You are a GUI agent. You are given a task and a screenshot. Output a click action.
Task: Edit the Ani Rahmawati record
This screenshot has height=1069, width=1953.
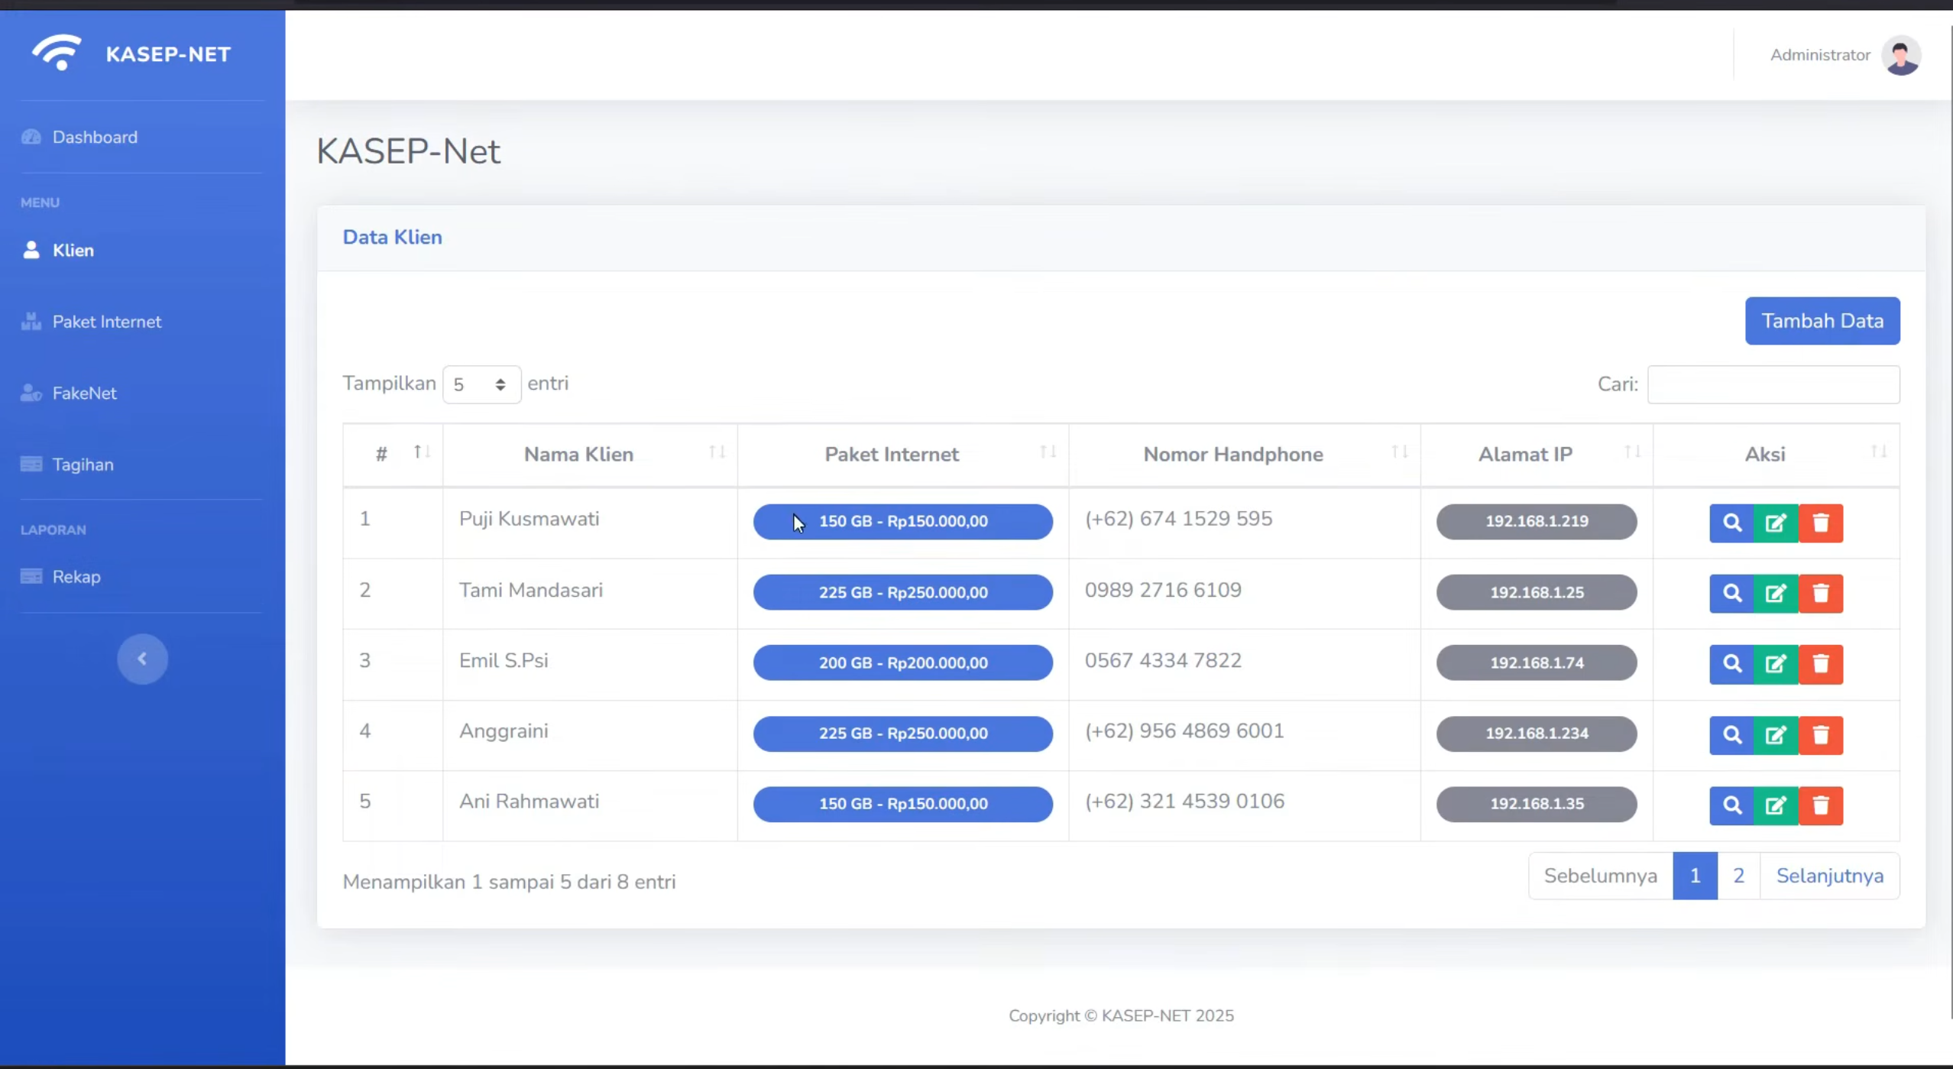tap(1776, 805)
